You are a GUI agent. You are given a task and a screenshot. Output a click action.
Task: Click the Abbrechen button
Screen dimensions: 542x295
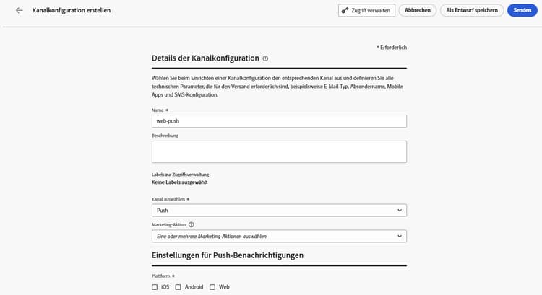418,10
